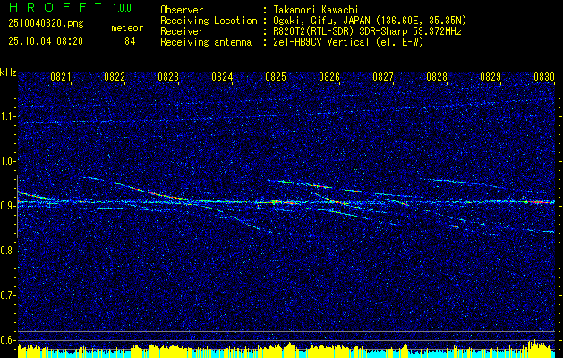Click the 0829 time marker
Viewport: 563px width, 358px height.
point(490,76)
